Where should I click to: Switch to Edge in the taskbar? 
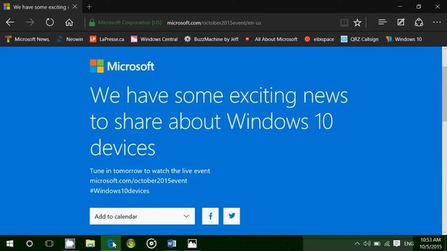pyautogui.click(x=110, y=243)
